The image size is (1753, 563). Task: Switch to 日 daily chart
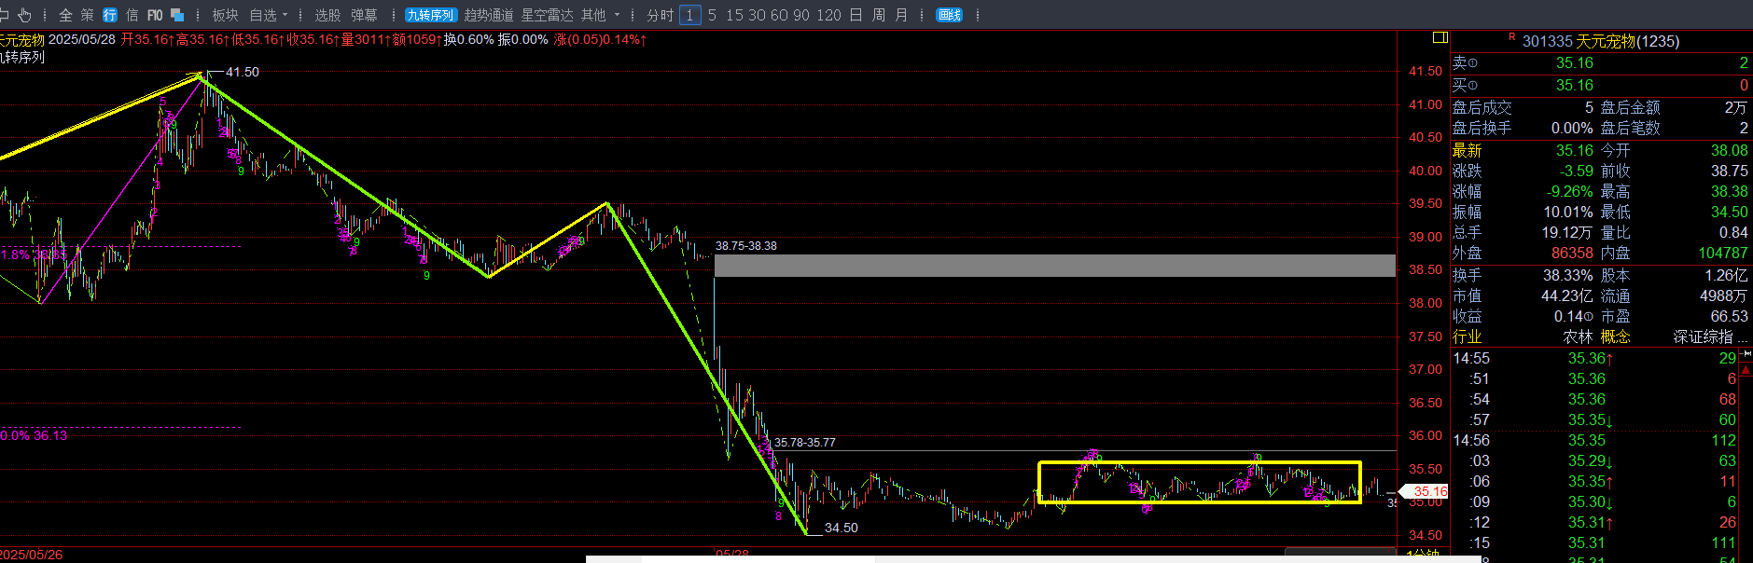click(x=856, y=15)
